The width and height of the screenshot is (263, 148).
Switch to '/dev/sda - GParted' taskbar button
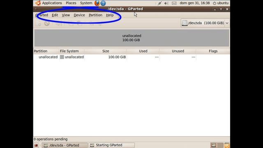(65, 145)
